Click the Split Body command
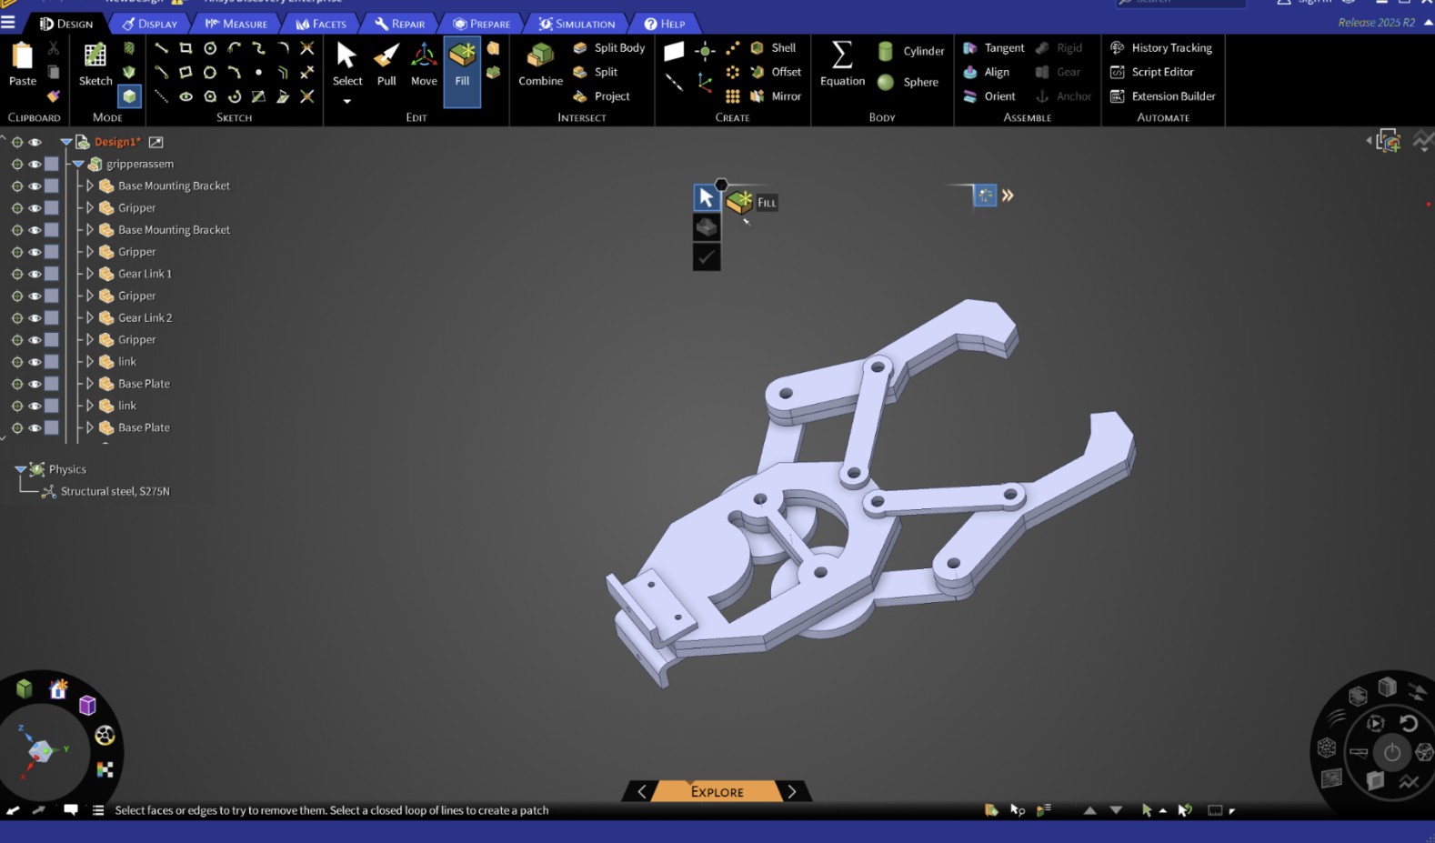 point(609,47)
